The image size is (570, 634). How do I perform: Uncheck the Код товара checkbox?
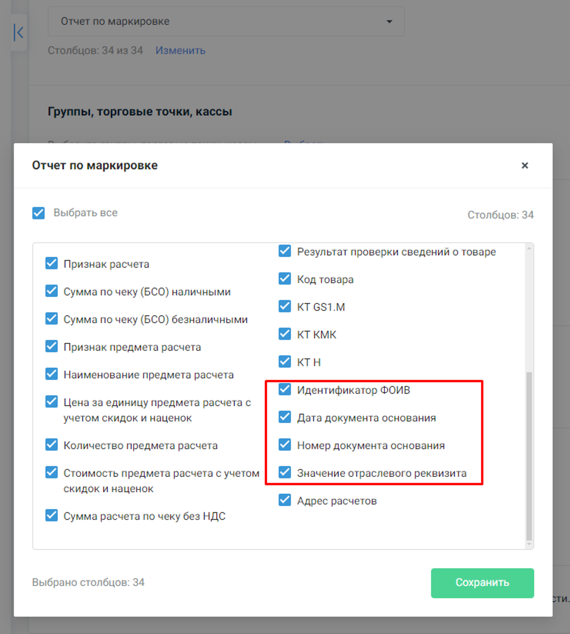coord(285,279)
